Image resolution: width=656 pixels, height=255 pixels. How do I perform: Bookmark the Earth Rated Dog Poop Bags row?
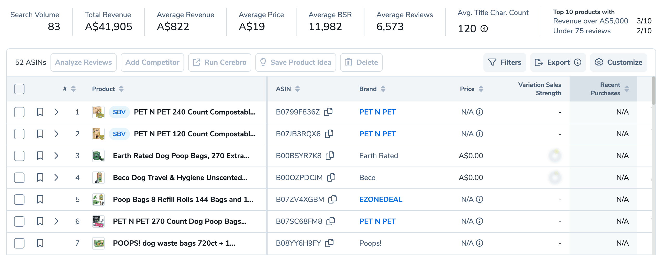click(x=40, y=156)
